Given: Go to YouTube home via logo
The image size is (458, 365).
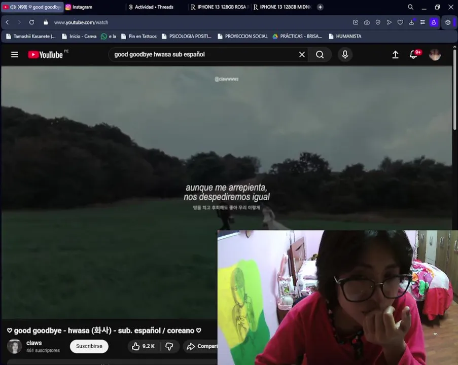Looking at the screenshot, I should tap(45, 55).
